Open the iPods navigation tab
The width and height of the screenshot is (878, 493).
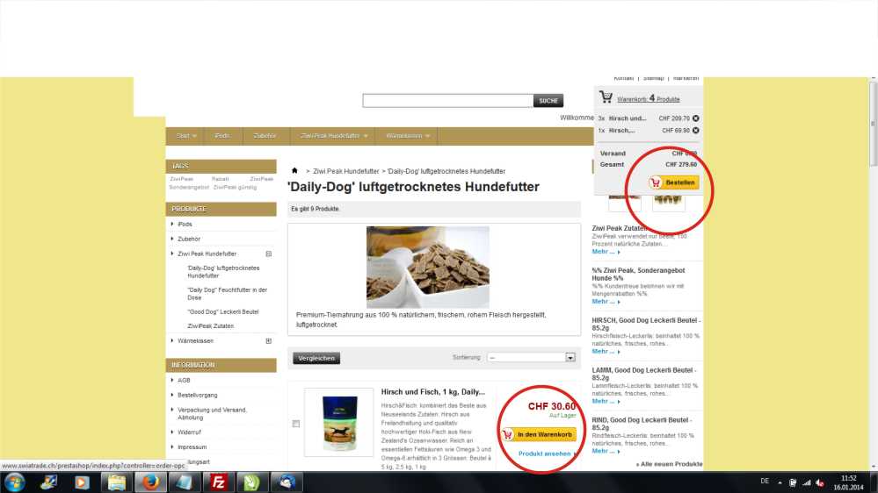coord(222,136)
